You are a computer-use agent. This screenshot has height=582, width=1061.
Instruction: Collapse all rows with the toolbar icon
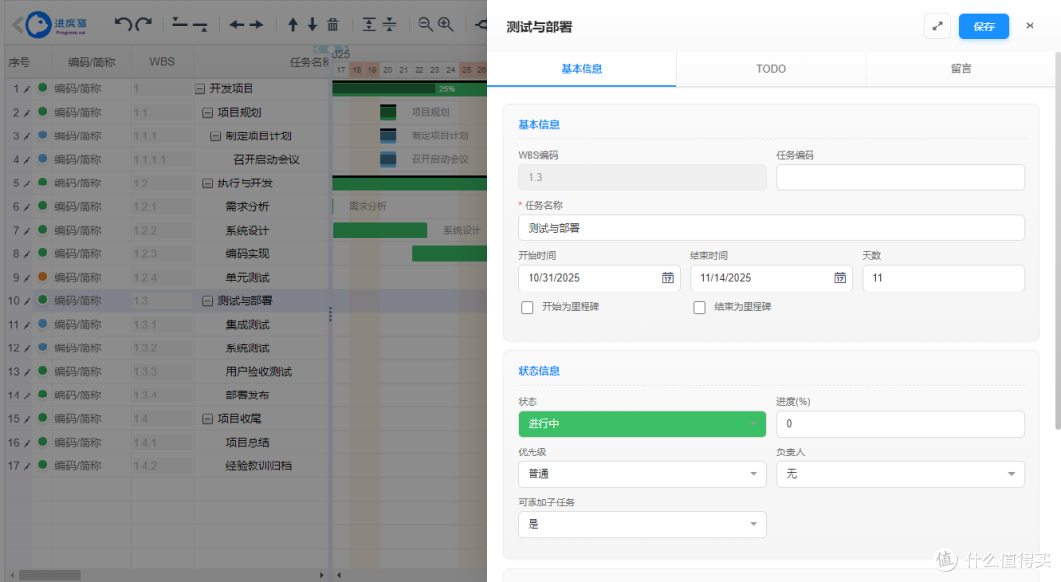click(x=390, y=25)
